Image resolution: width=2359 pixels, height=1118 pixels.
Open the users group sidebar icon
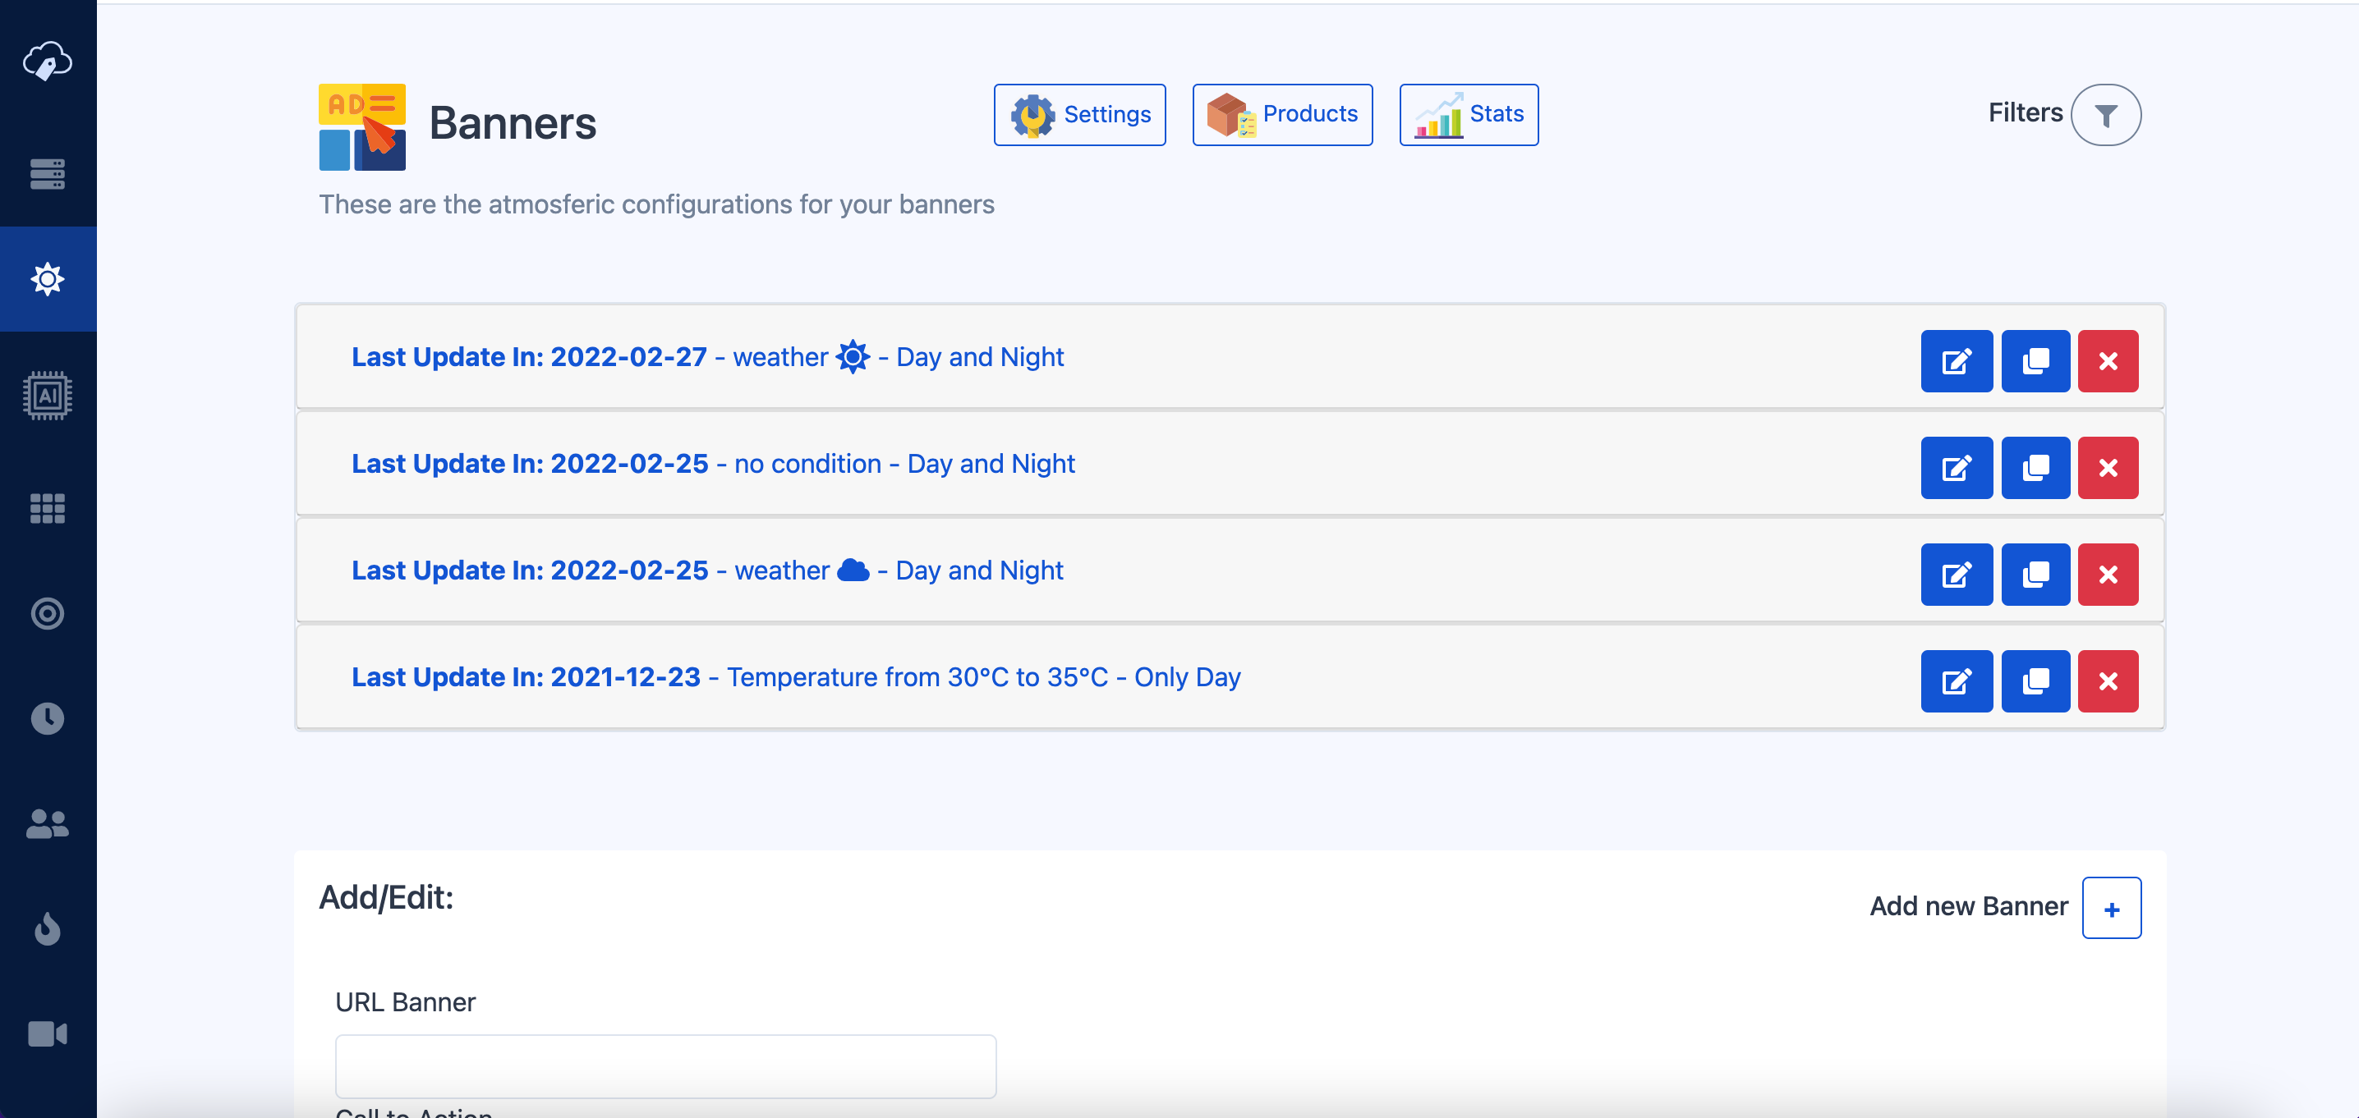tap(48, 823)
